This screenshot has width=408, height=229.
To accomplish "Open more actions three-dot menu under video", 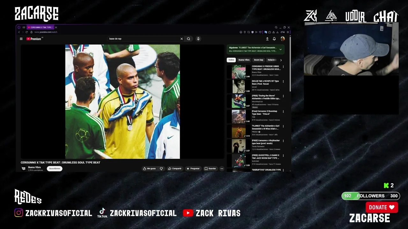I will pos(222,169).
